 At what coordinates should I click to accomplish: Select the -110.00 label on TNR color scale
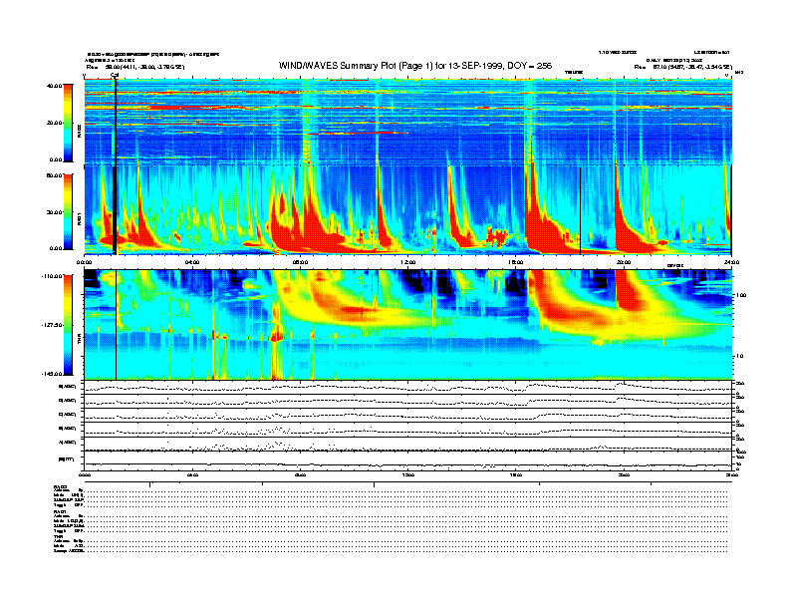(52, 276)
